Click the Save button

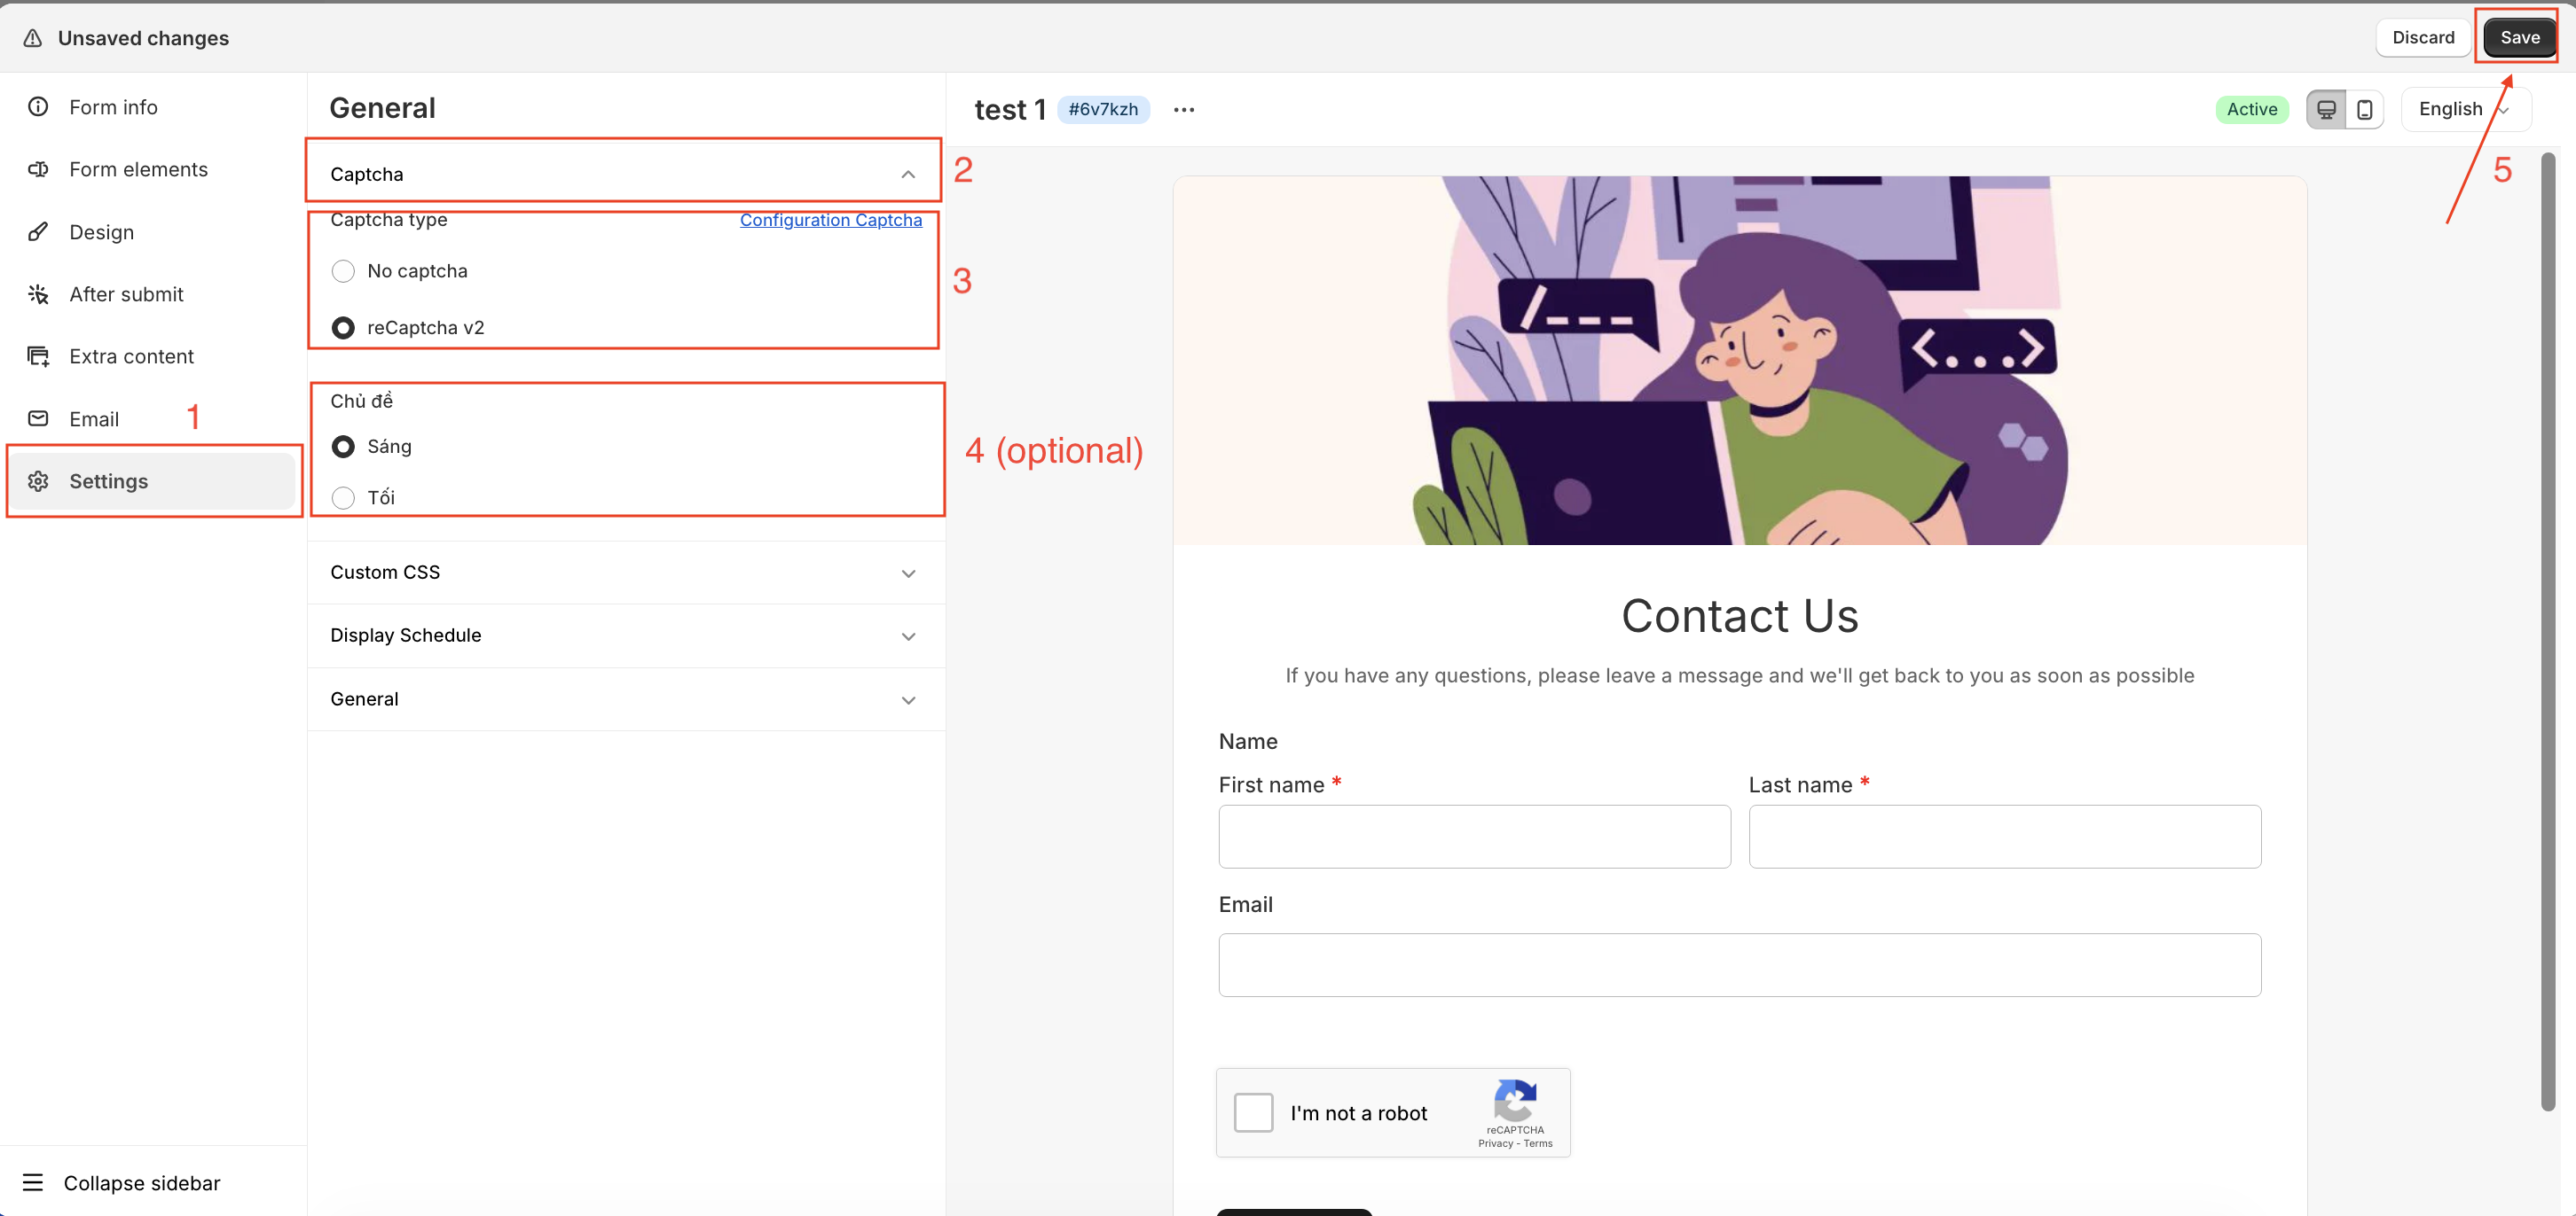(x=2519, y=37)
